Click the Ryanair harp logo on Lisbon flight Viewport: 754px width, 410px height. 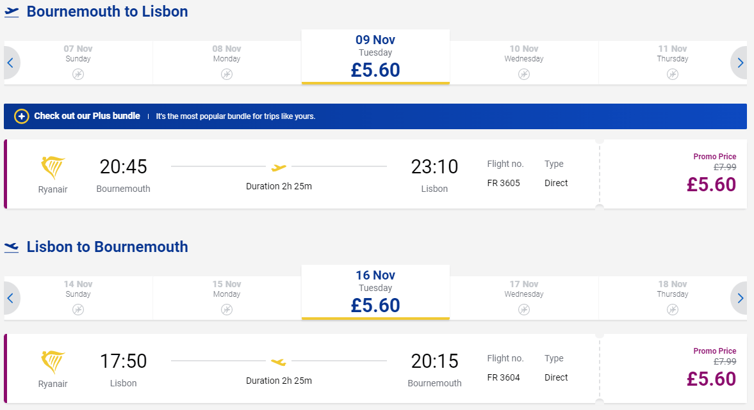[53, 362]
